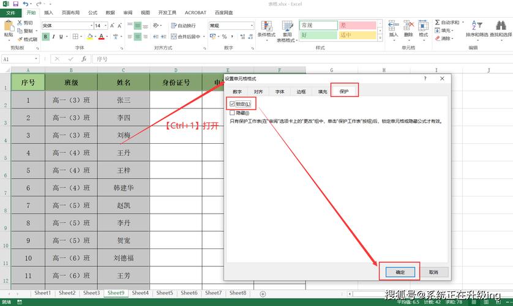The image size is (513, 306).
Task: Uncheck the Locked (锁定) checkbox
Action: 233,104
